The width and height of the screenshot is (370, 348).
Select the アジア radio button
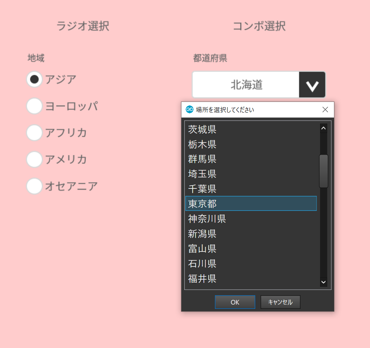point(35,79)
